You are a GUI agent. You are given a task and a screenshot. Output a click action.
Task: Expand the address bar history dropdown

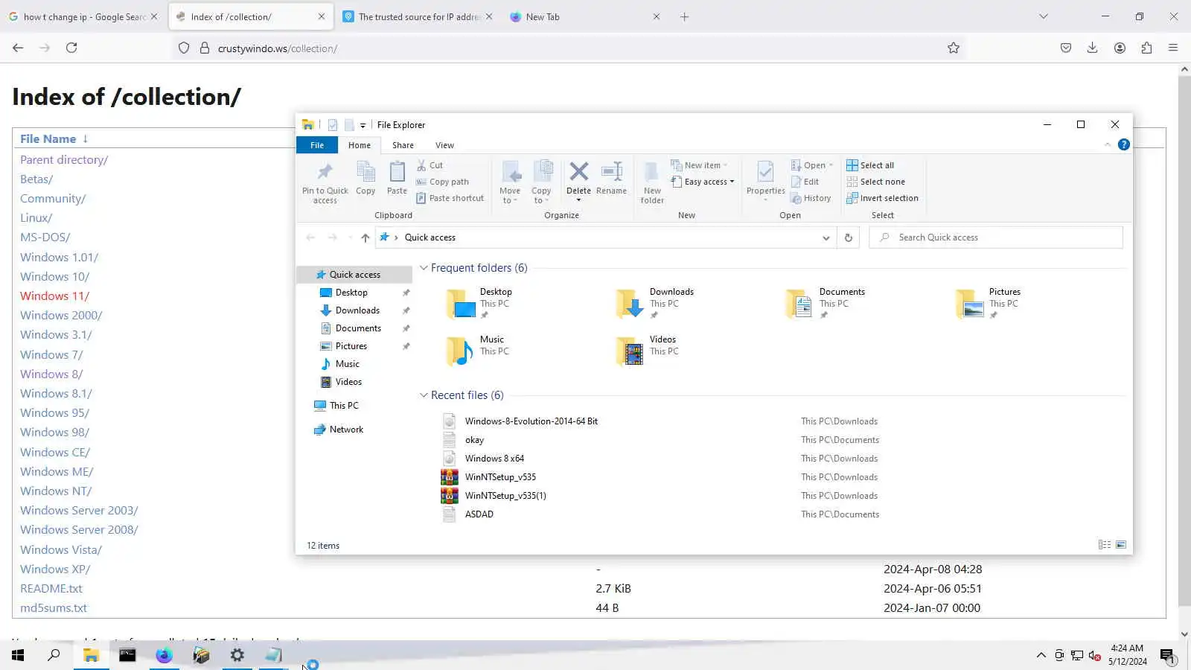(x=826, y=237)
